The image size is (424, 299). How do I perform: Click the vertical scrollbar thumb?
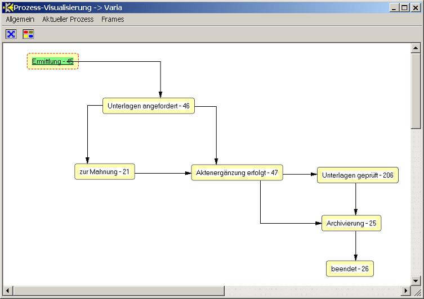[x=416, y=91]
